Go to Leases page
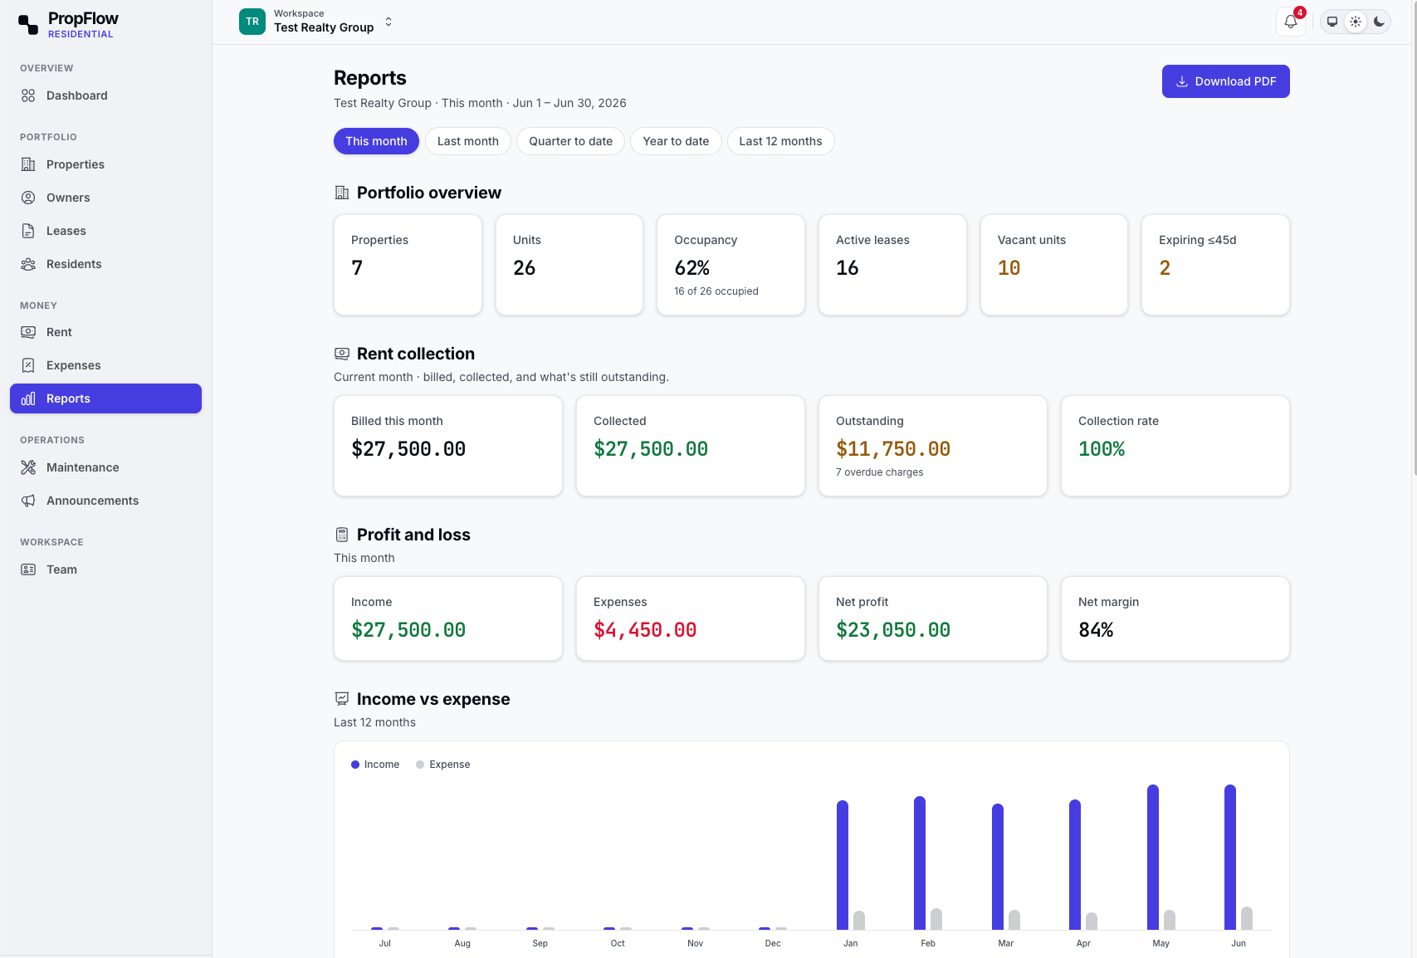Viewport: 1417px width, 958px height. click(105, 231)
